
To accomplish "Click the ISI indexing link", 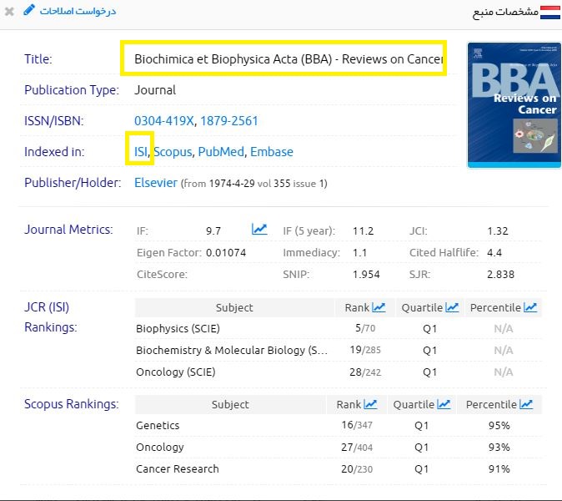I will click(x=140, y=152).
